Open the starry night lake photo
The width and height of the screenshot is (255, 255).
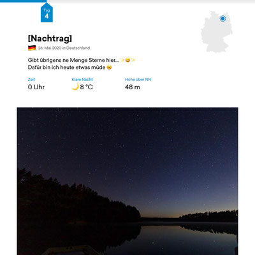pyautogui.click(x=127, y=181)
